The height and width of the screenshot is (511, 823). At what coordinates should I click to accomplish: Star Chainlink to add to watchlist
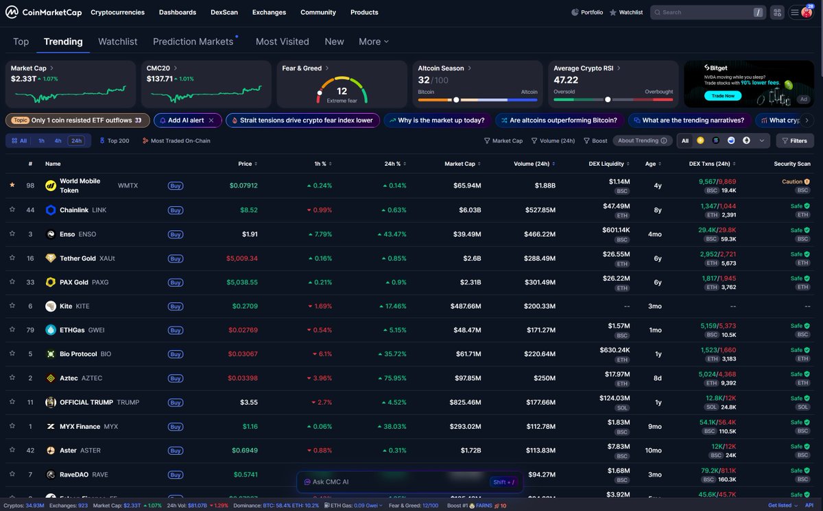[12, 210]
